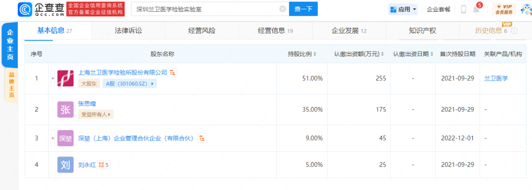Sort by 持股比例 column arrows
Viewport: 532px width, 190px height.
[x=315, y=54]
